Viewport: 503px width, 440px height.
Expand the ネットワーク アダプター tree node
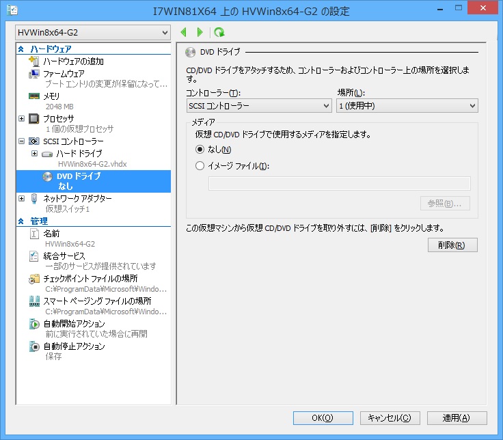click(21, 199)
